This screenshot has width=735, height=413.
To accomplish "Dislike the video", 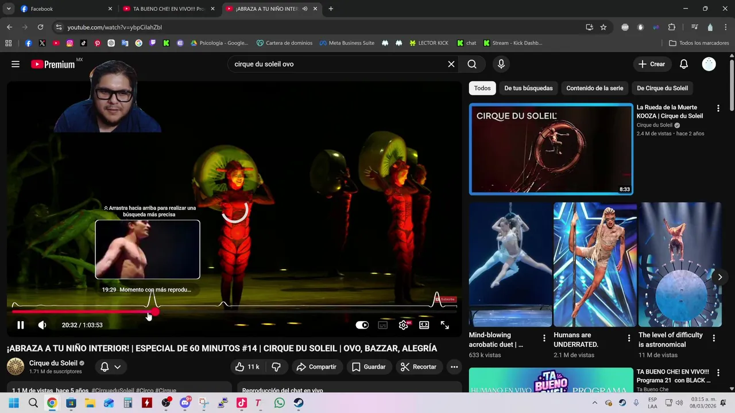I will 276,367.
